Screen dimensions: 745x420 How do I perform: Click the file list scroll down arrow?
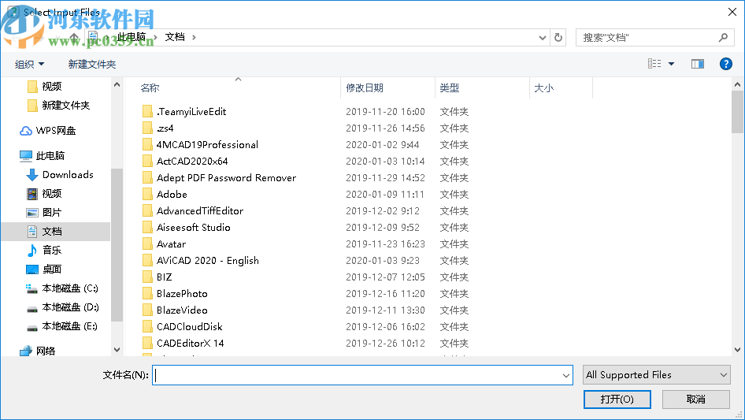(x=737, y=350)
